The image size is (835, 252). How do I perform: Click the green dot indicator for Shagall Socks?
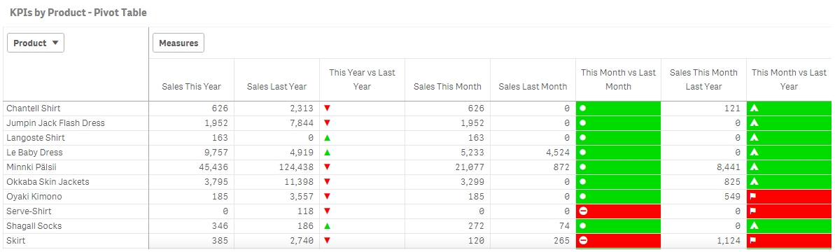[583, 226]
